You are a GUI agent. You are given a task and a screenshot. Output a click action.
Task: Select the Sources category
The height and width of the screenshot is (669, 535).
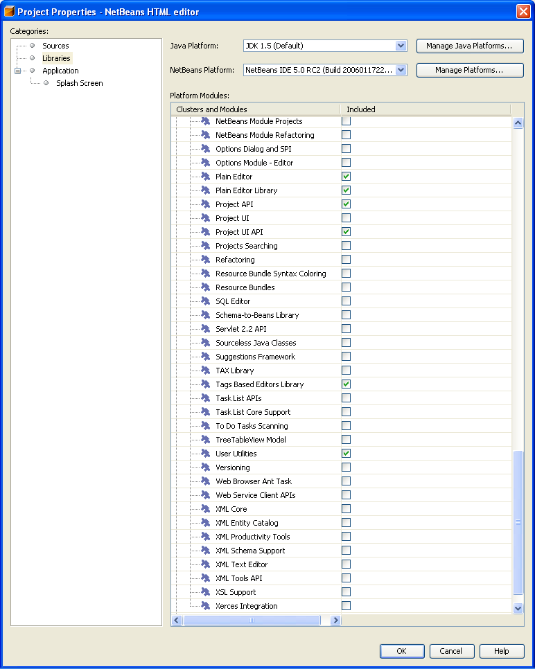tap(55, 46)
